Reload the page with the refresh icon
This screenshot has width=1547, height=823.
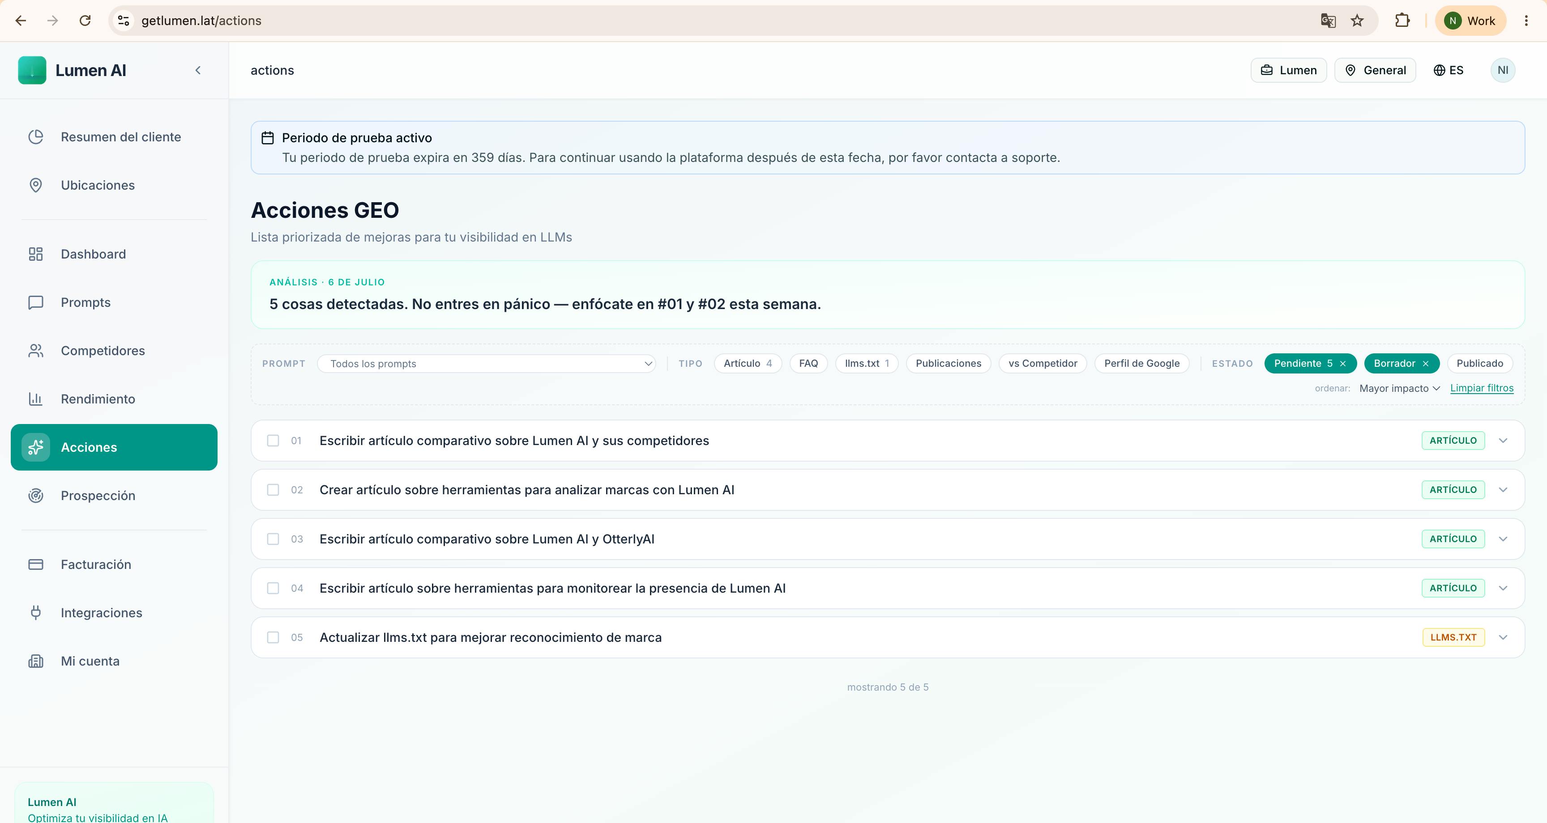coord(85,21)
